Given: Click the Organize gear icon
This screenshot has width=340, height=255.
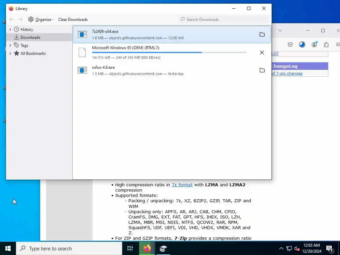Looking at the screenshot, I should pyautogui.click(x=31, y=19).
